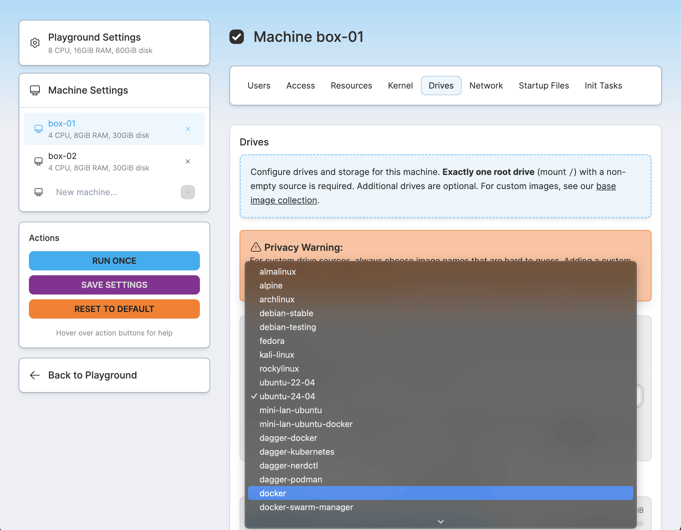Open the Network tab
681x530 pixels.
[x=486, y=86]
